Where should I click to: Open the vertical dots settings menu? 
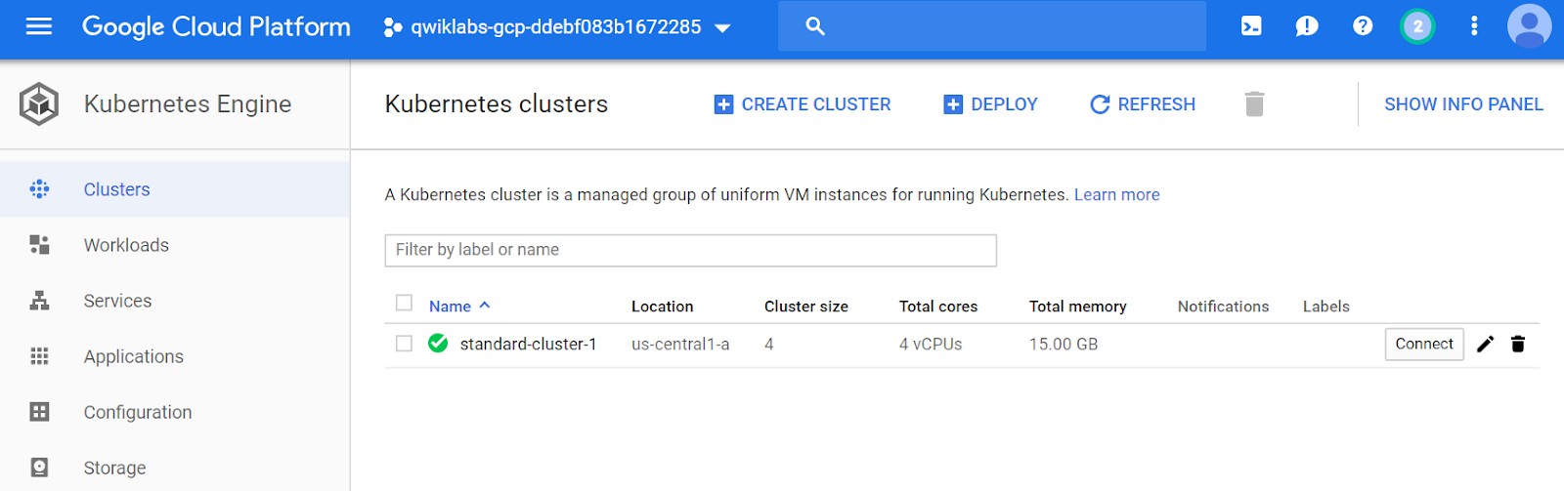pos(1474,26)
